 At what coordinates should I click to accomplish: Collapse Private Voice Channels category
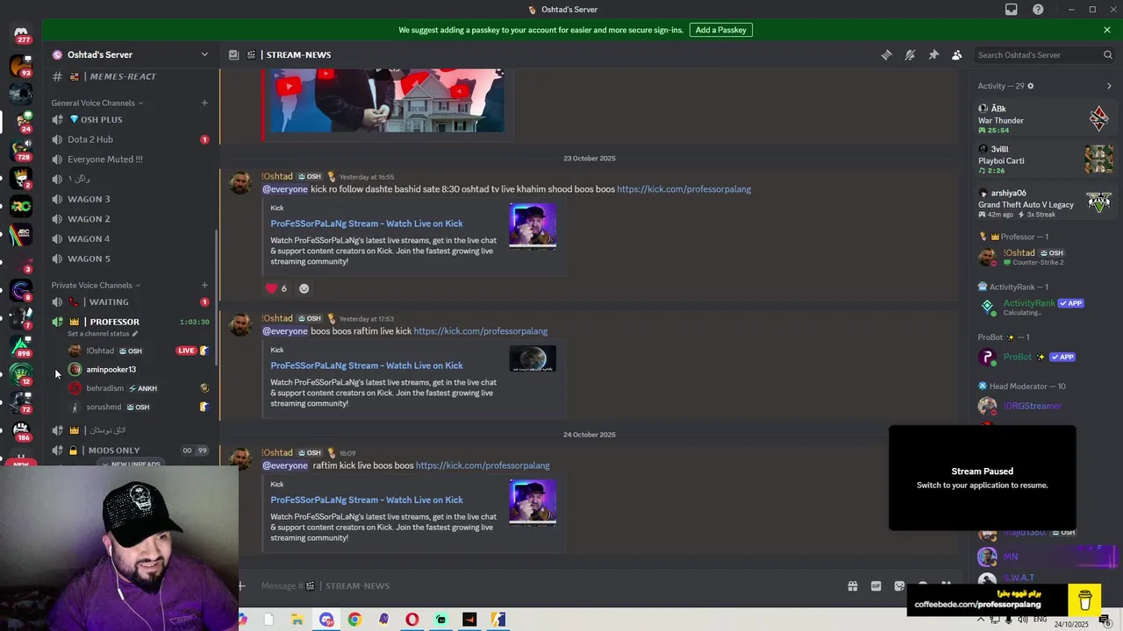[x=95, y=285]
